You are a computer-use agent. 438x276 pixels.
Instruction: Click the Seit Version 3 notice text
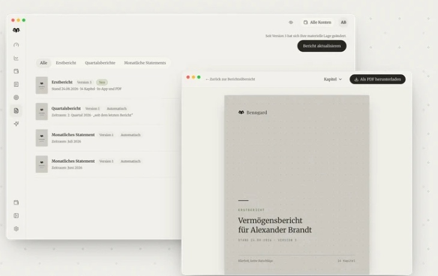tap(306, 36)
